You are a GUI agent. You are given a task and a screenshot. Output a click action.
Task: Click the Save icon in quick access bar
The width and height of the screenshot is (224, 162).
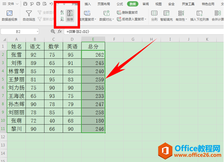click(x=25, y=4)
